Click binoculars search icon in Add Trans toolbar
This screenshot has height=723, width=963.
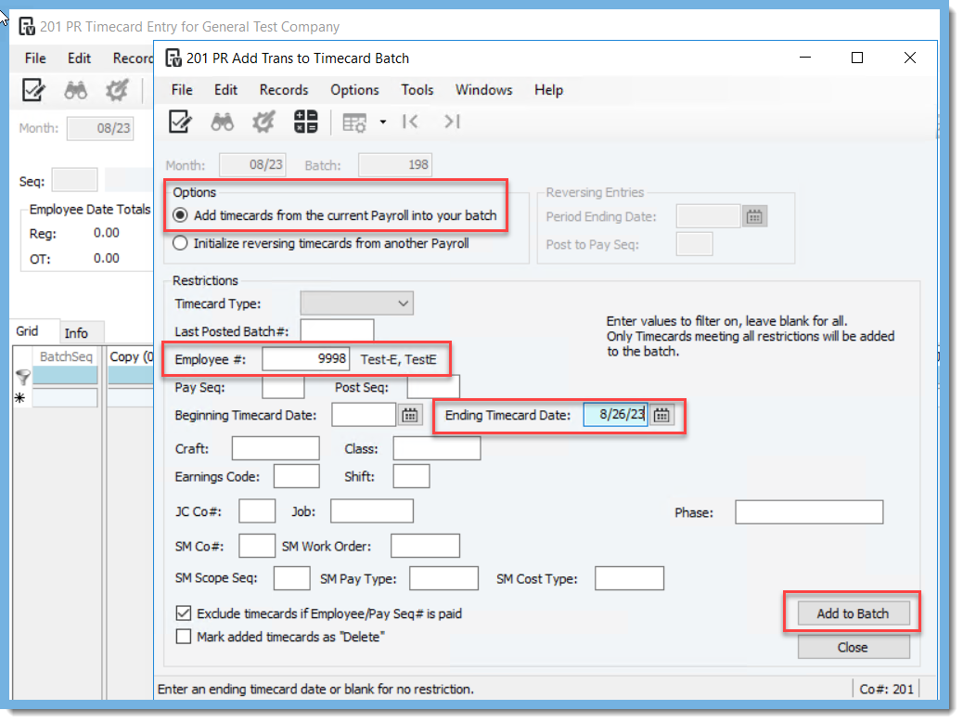click(223, 123)
